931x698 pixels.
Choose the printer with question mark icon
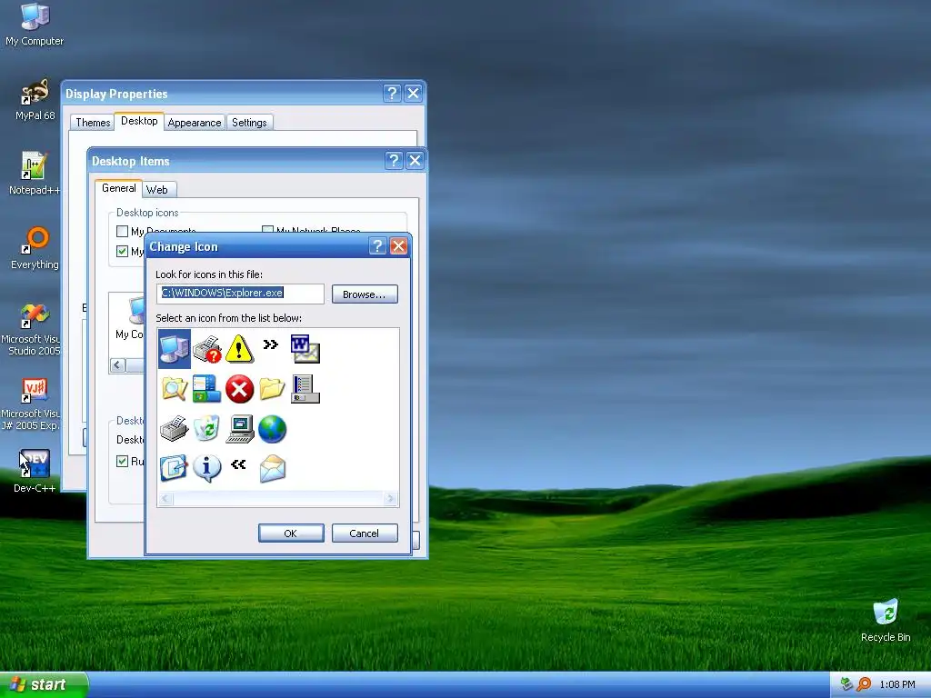(207, 349)
